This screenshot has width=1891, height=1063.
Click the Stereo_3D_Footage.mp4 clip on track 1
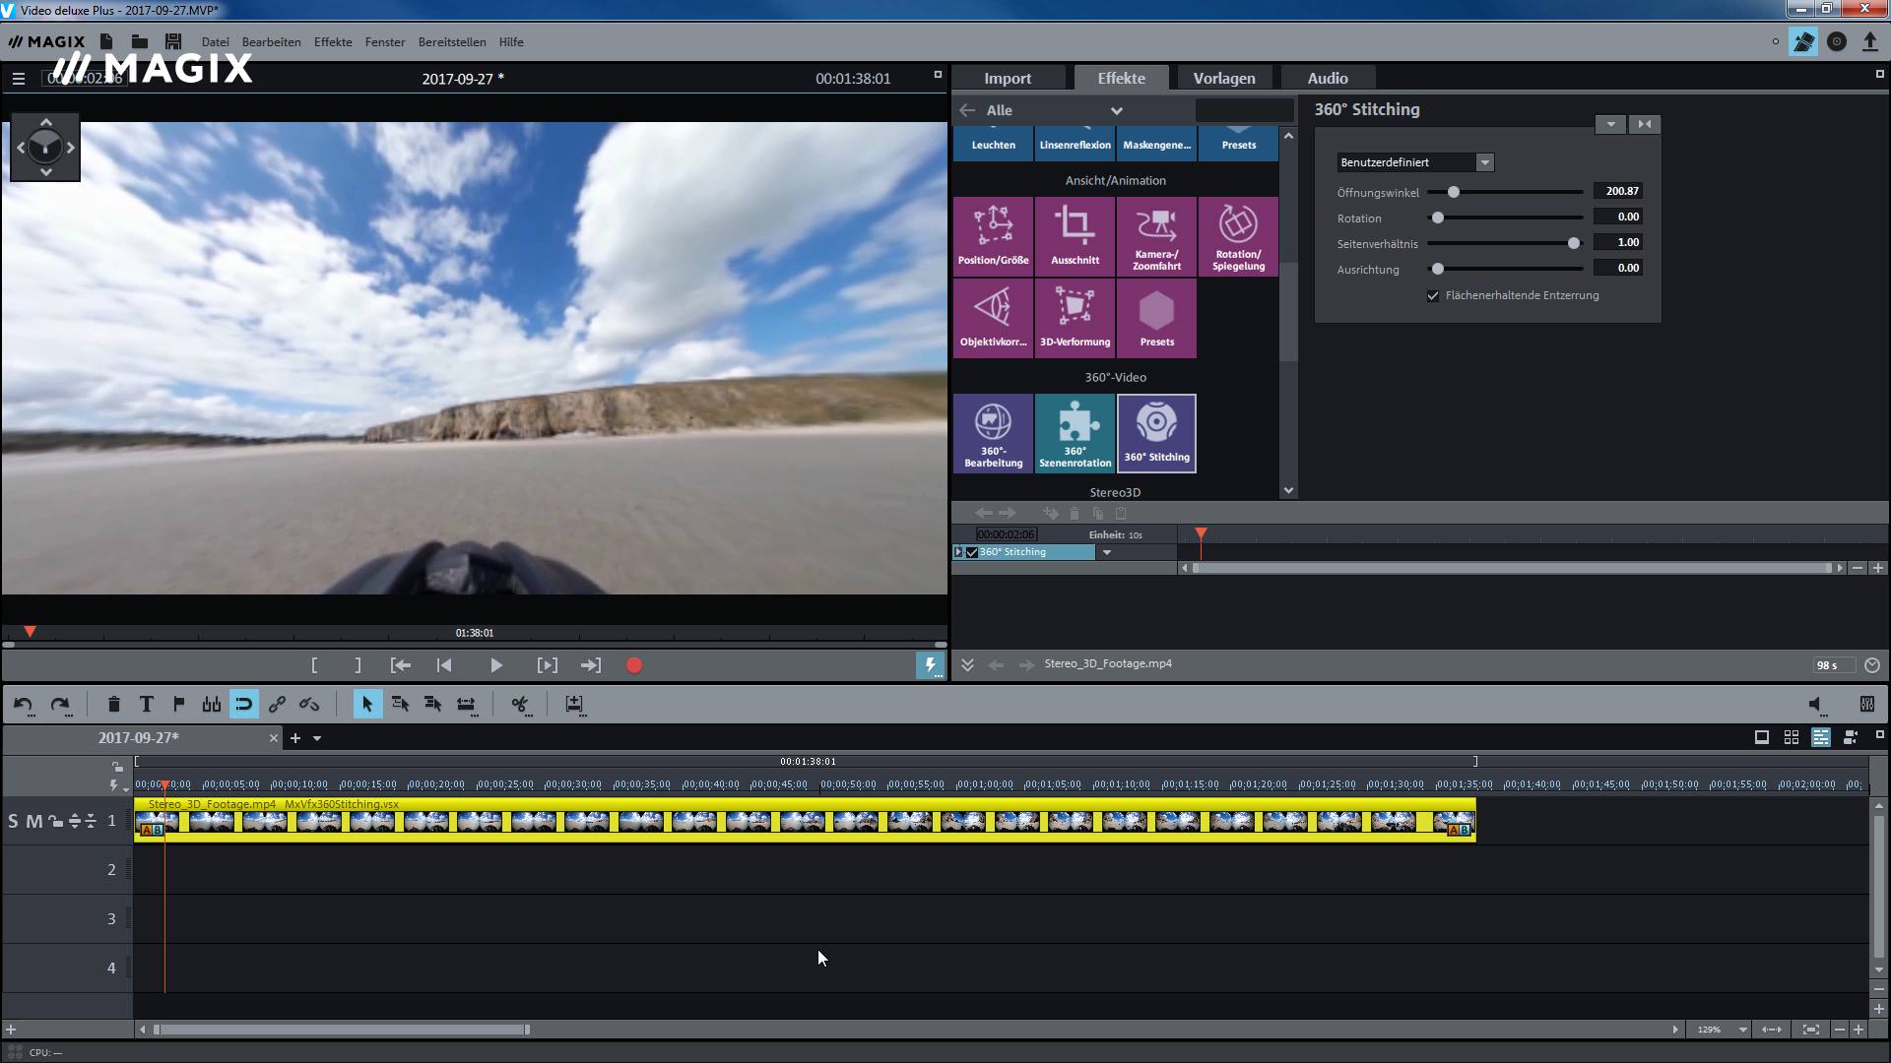click(805, 820)
